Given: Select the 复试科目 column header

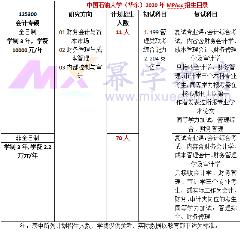Looking at the screenshot, I should pyautogui.click(x=206, y=15).
